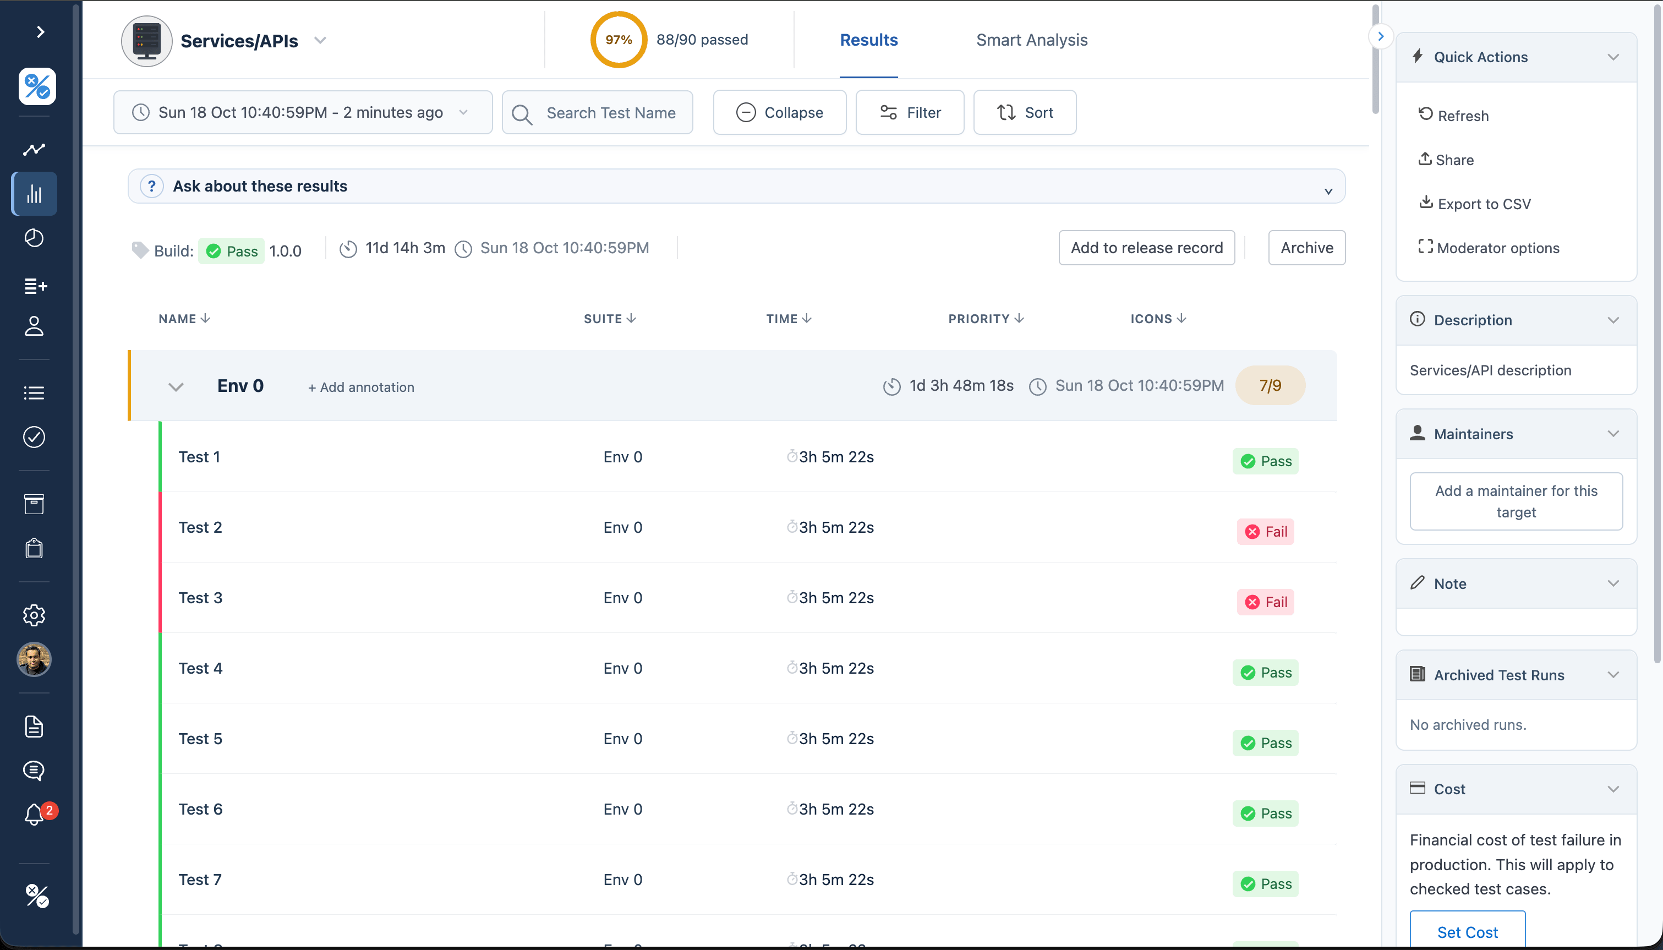Click the Archive button
1663x950 pixels.
click(x=1306, y=247)
